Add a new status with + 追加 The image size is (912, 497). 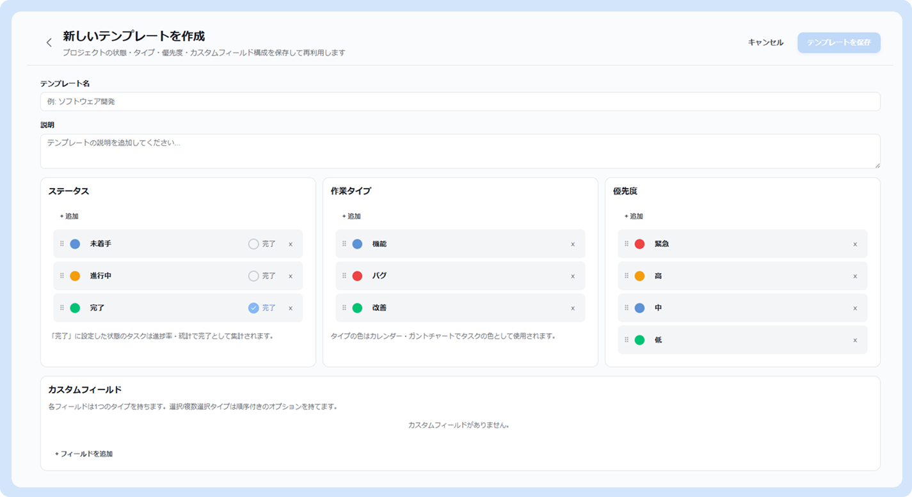(x=69, y=216)
